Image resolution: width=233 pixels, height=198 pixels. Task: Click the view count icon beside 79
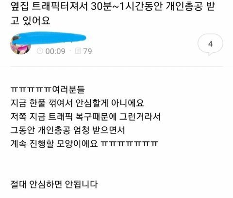[x=78, y=51]
